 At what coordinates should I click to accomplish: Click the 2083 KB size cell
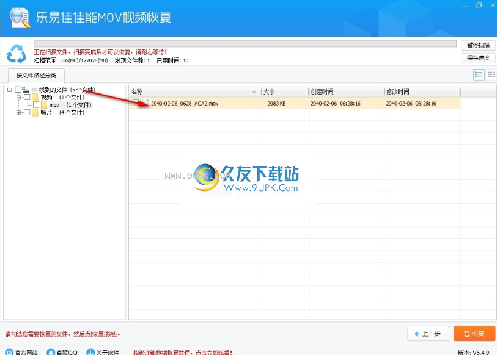click(276, 104)
